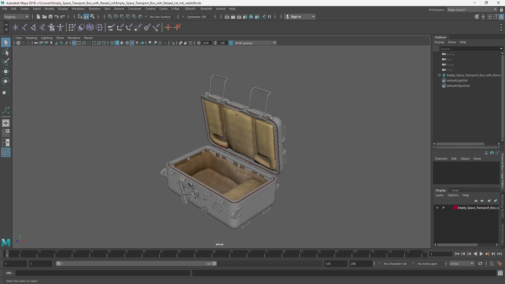Open the 24 fps frame rate dropdown
This screenshot has width=505, height=284.
(x=462, y=263)
